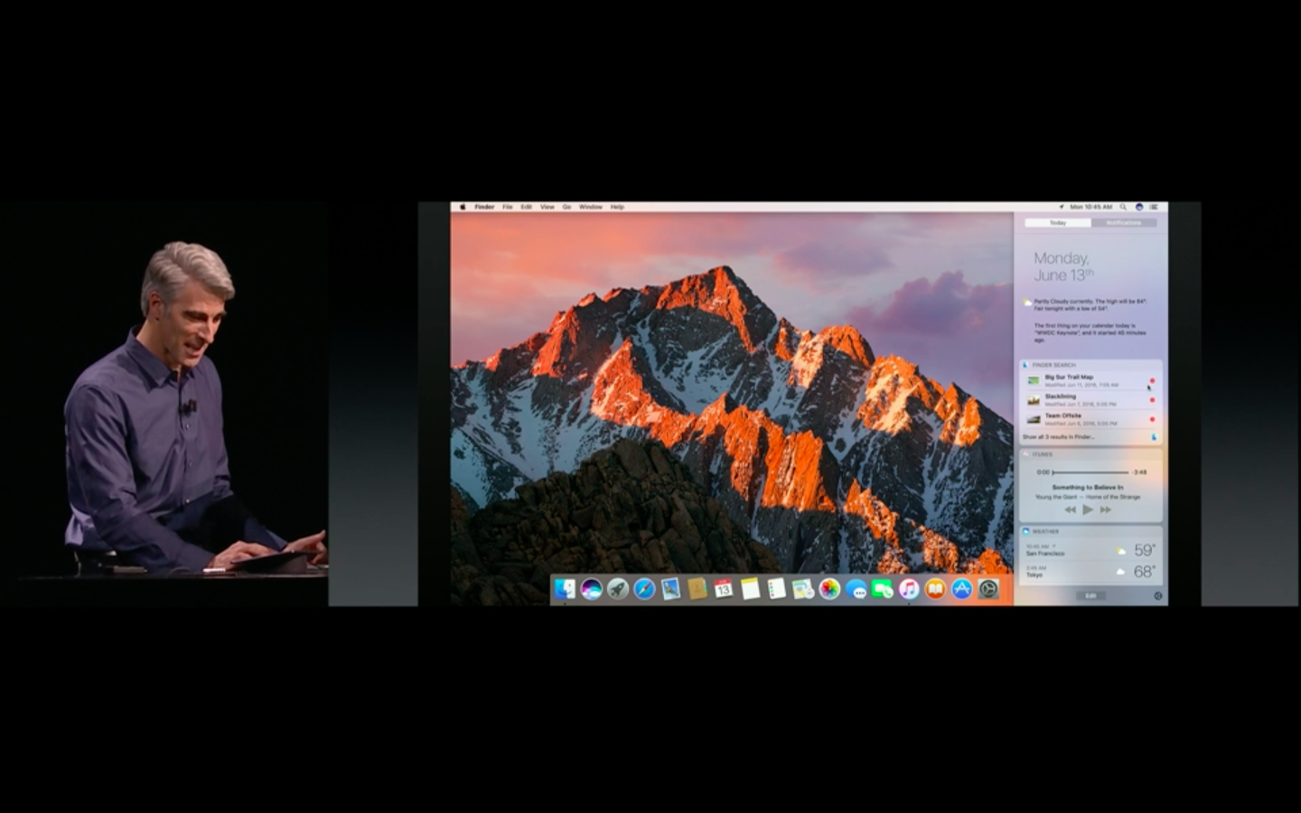Switch to the Today tab
The image size is (1301, 813).
(x=1058, y=222)
